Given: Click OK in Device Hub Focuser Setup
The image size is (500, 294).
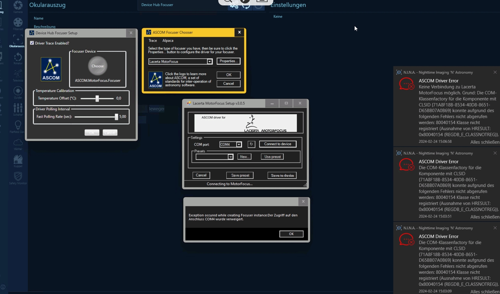Looking at the screenshot, I should click(92, 133).
